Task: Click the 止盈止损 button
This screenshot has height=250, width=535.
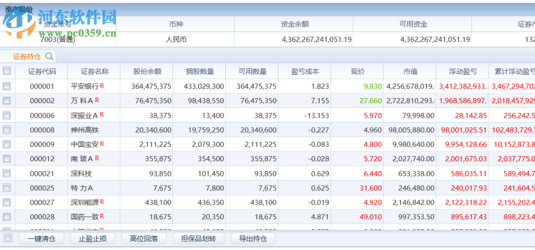Action: (92, 238)
